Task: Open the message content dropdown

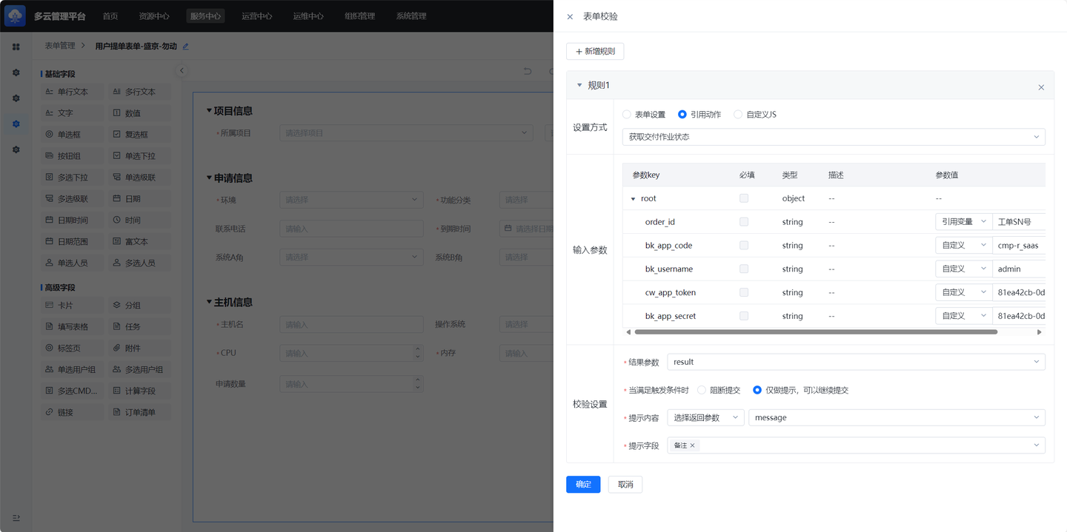Action: coord(897,418)
